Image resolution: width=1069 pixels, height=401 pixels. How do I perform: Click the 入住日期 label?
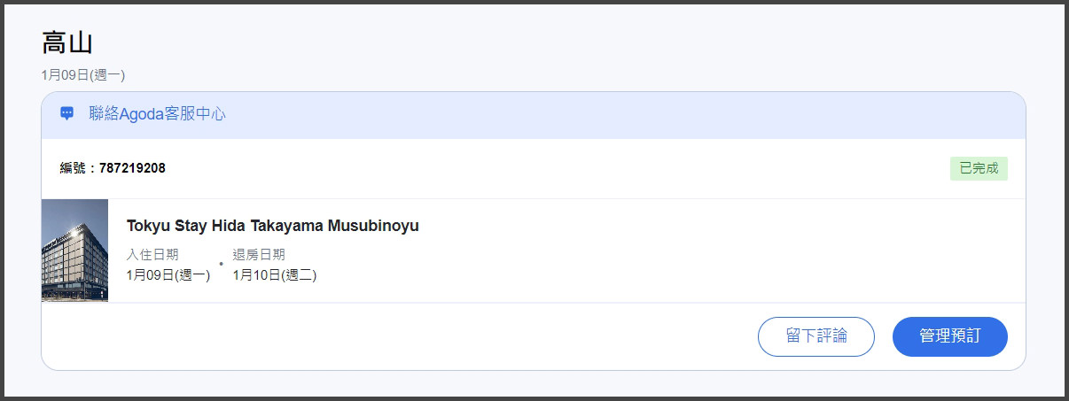click(152, 255)
